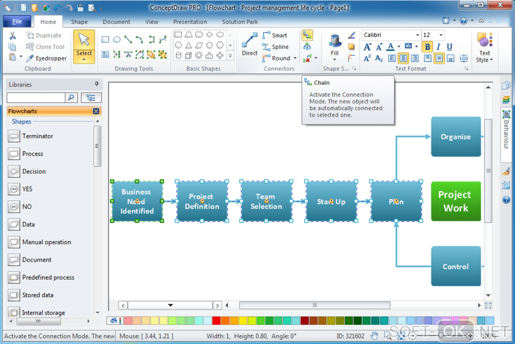The height and width of the screenshot is (344, 515).
Task: Select the Direct connector tool
Action: 249,44
